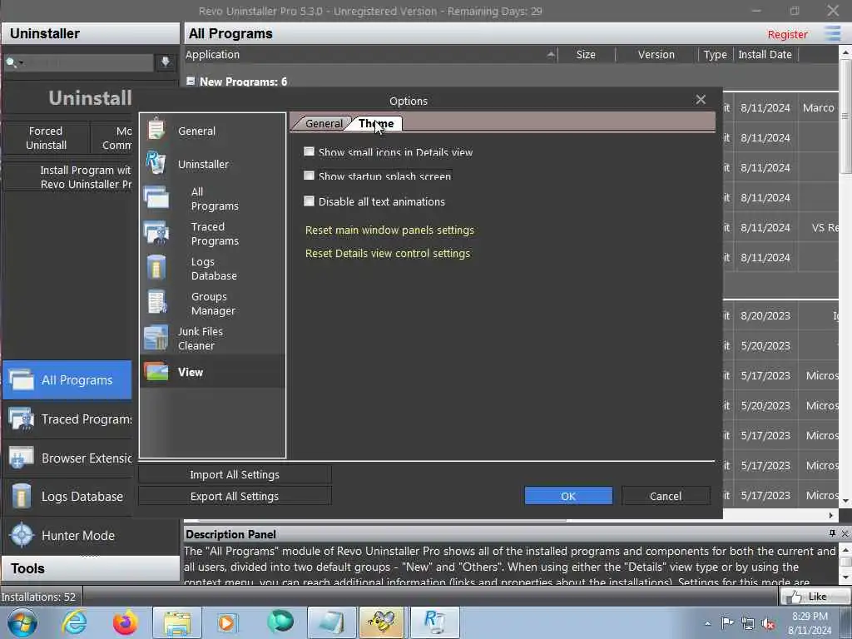Click Traced Programs sidebar icon in main window
Image resolution: width=852 pixels, height=639 pixels.
(22, 419)
